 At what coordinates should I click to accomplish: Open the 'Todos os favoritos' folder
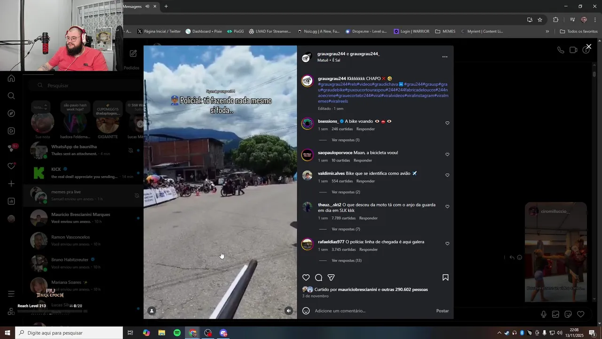coord(578,32)
